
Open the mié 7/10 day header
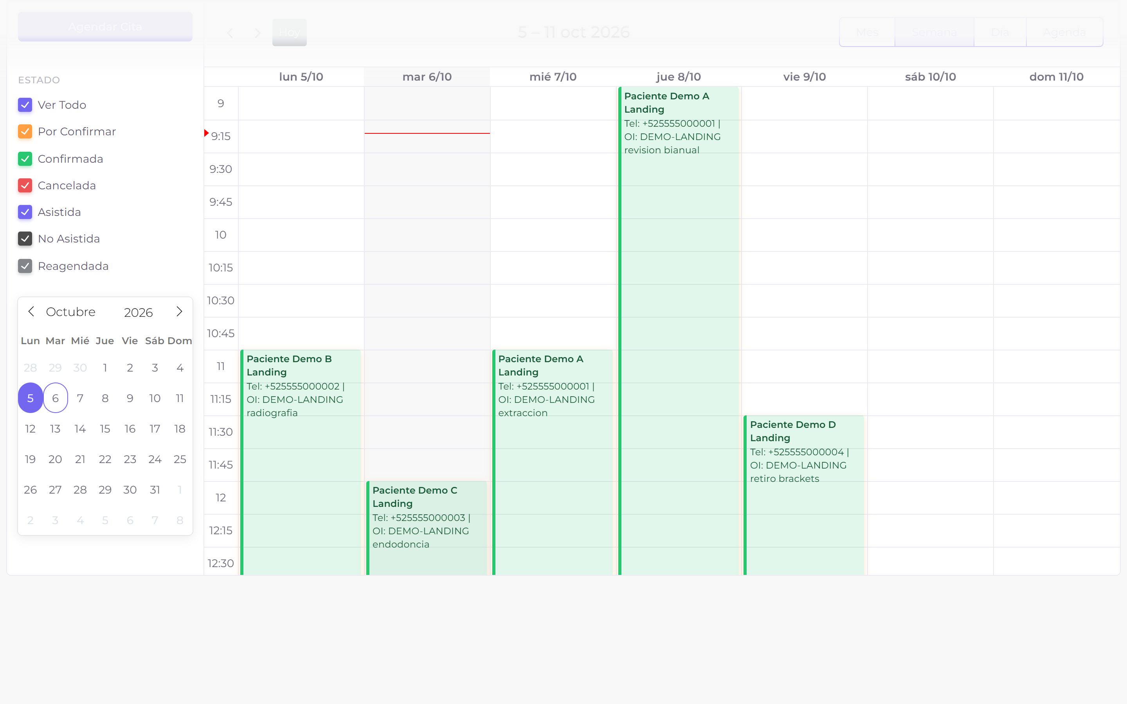coord(553,77)
